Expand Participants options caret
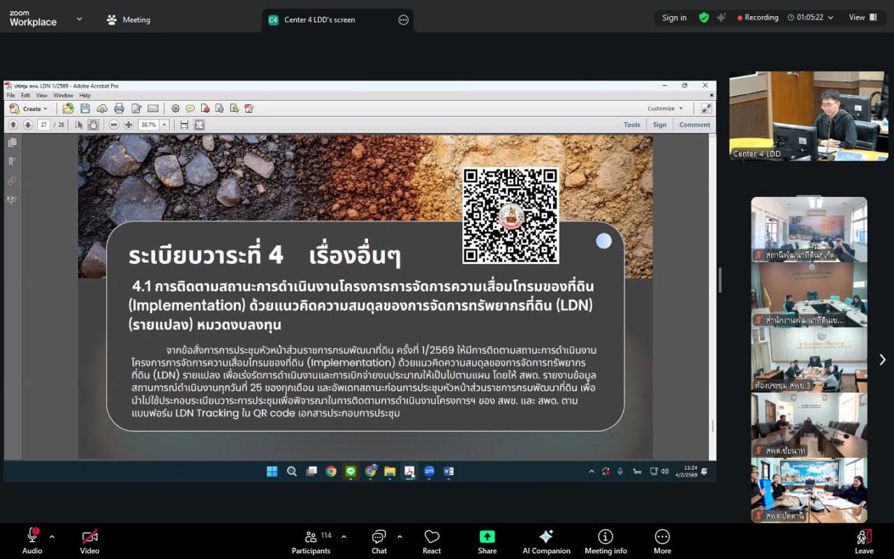This screenshot has width=894, height=559. (344, 537)
